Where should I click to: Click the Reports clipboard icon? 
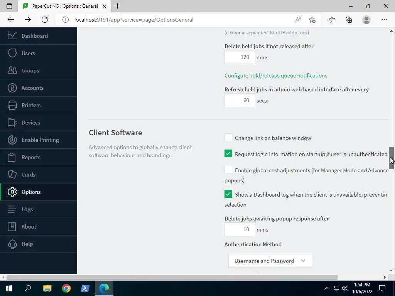12,157
